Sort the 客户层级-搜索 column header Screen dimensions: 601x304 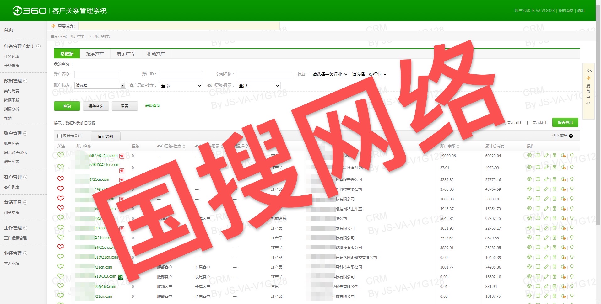point(171,146)
